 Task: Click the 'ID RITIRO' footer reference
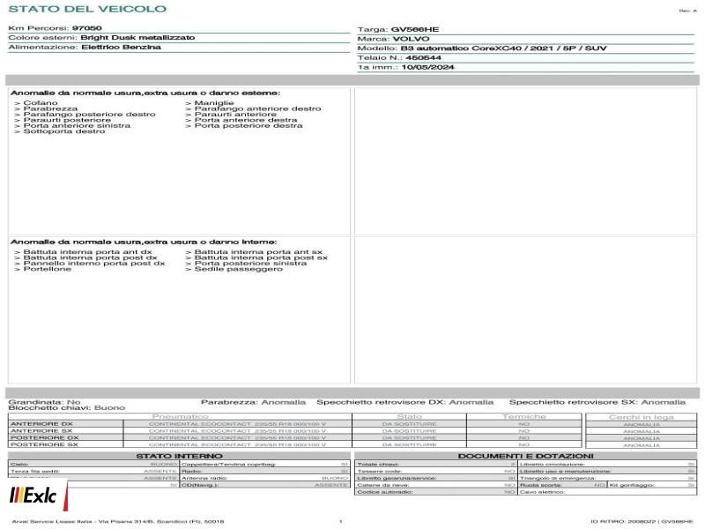(x=642, y=521)
